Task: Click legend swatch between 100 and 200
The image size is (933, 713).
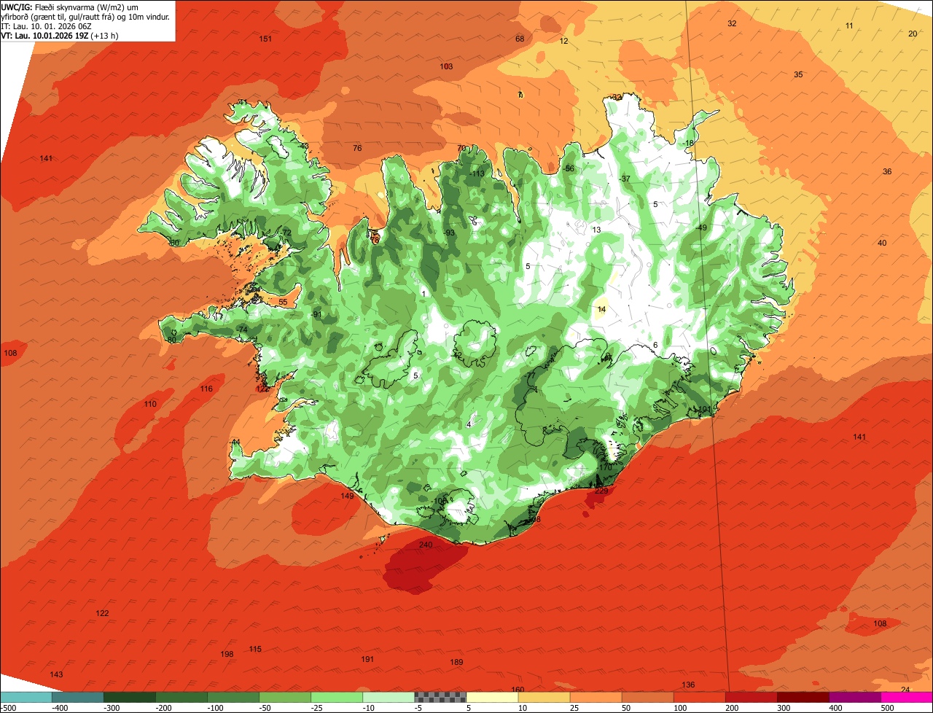Action: (x=699, y=697)
